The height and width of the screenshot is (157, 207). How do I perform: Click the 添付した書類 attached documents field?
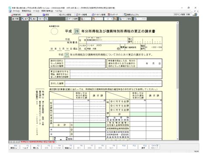[113, 83]
